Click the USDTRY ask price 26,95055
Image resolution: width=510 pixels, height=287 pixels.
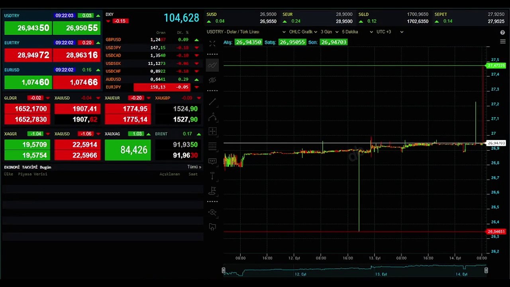77,28
